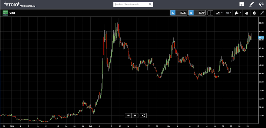Open the eToro bull logo menu
The height and width of the screenshot is (128, 266).
click(x=261, y=4)
